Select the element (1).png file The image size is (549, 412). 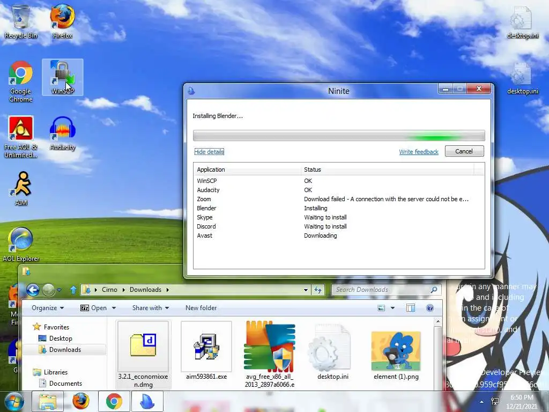click(x=396, y=355)
